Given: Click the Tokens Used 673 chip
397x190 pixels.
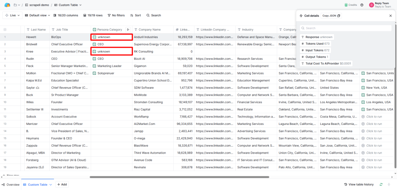Looking at the screenshot, I should click(x=315, y=43).
